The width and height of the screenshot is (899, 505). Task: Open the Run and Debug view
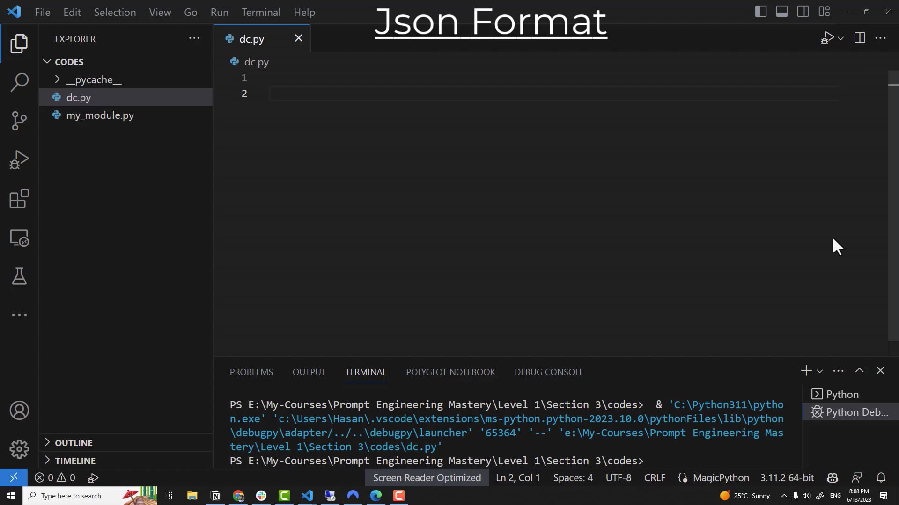[19, 160]
